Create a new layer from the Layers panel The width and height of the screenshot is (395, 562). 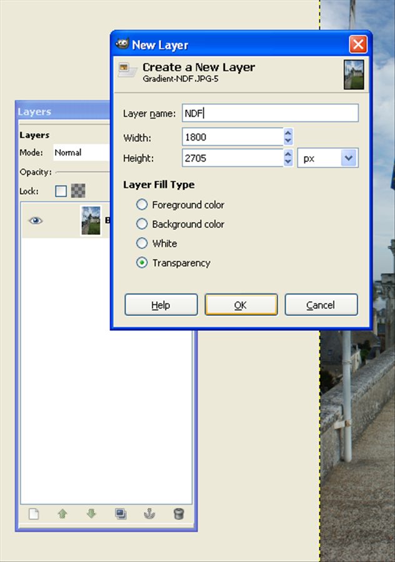click(x=34, y=514)
